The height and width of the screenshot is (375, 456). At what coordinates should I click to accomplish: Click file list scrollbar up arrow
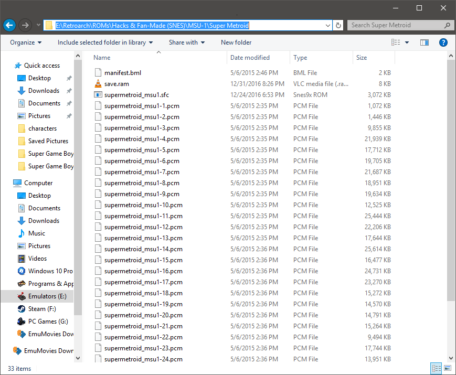coord(451,56)
